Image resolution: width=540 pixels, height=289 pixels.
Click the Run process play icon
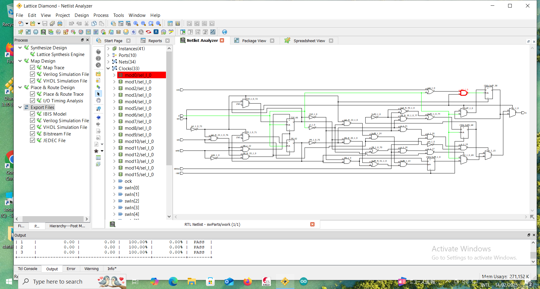click(189, 23)
